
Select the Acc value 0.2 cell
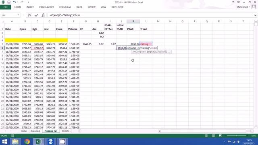[x=98, y=37]
